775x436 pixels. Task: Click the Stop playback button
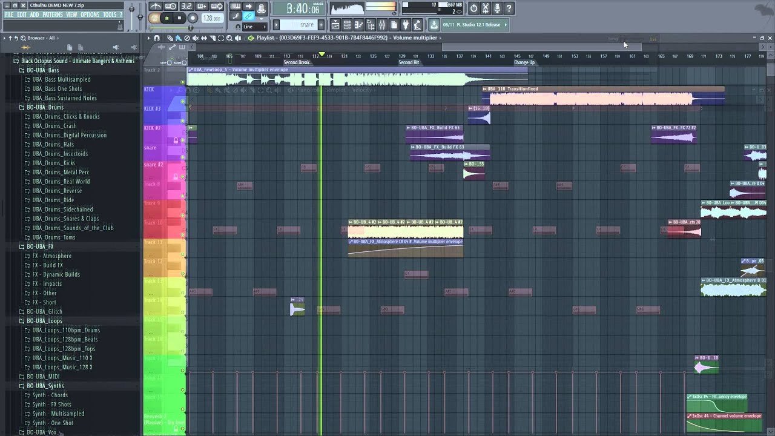(179, 18)
